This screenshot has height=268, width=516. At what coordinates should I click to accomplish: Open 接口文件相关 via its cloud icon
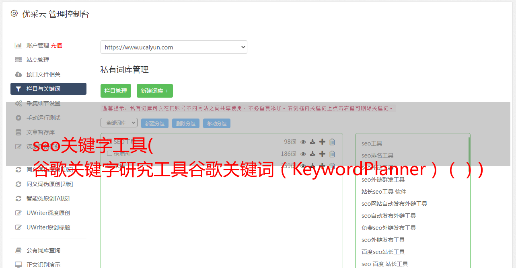click(x=18, y=74)
